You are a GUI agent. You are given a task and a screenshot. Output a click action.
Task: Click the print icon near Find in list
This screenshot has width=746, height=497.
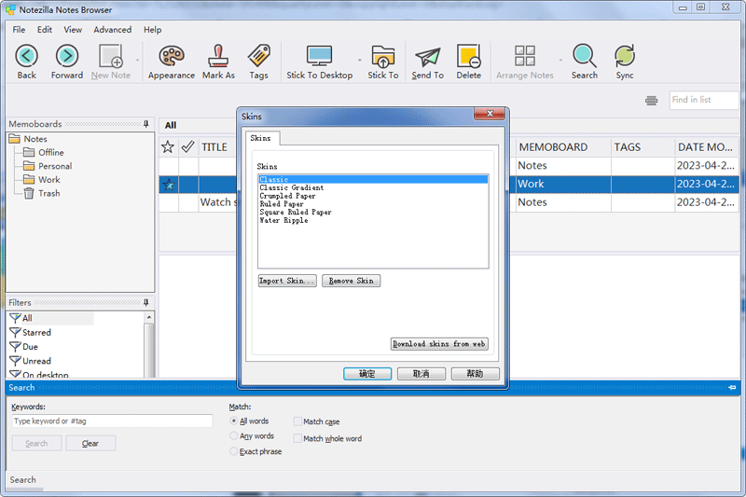click(x=651, y=101)
